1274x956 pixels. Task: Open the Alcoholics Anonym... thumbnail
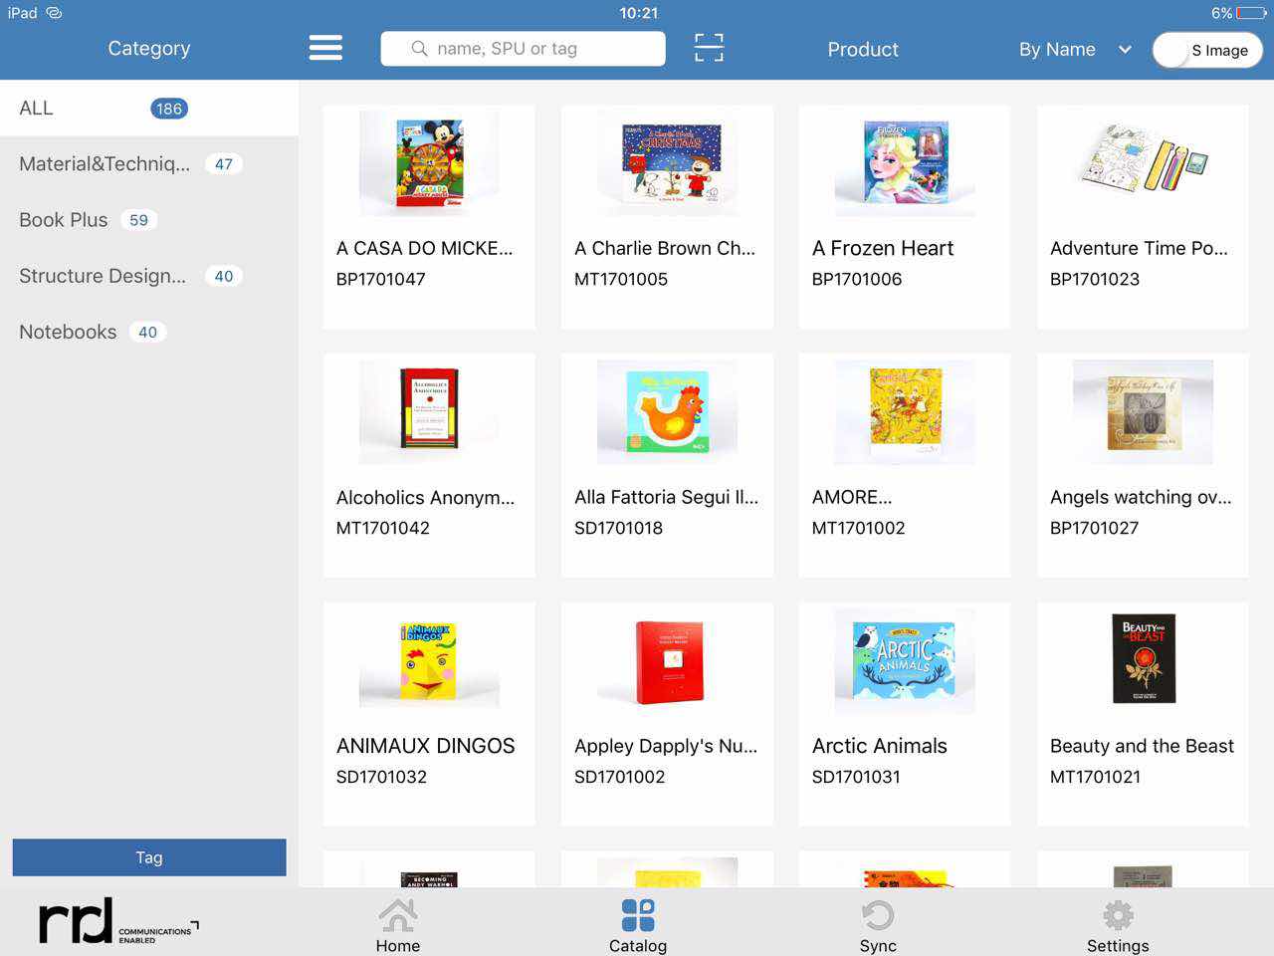pos(429,411)
